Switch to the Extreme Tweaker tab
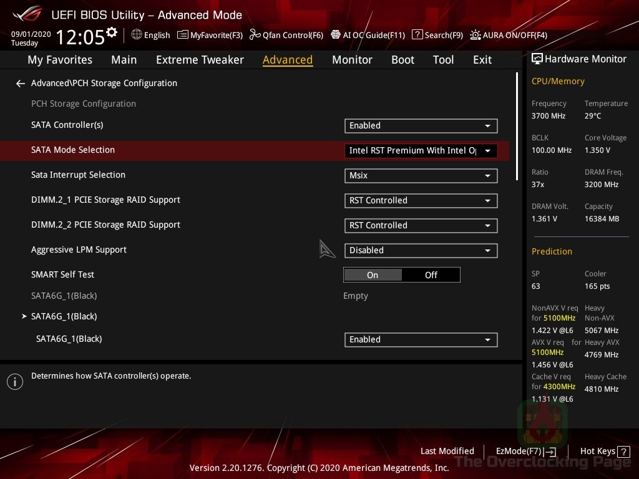Viewport: 639px width, 479px height. [x=200, y=59]
